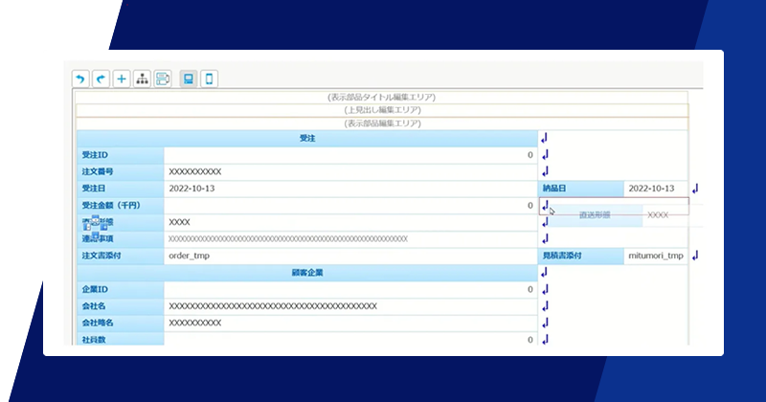The width and height of the screenshot is (766, 402).
Task: Click line-break marker after mitumori_tmp
Action: 695,256
